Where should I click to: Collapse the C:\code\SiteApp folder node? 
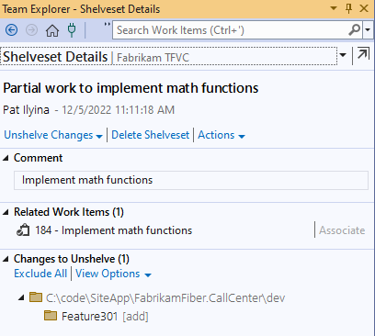(21, 297)
